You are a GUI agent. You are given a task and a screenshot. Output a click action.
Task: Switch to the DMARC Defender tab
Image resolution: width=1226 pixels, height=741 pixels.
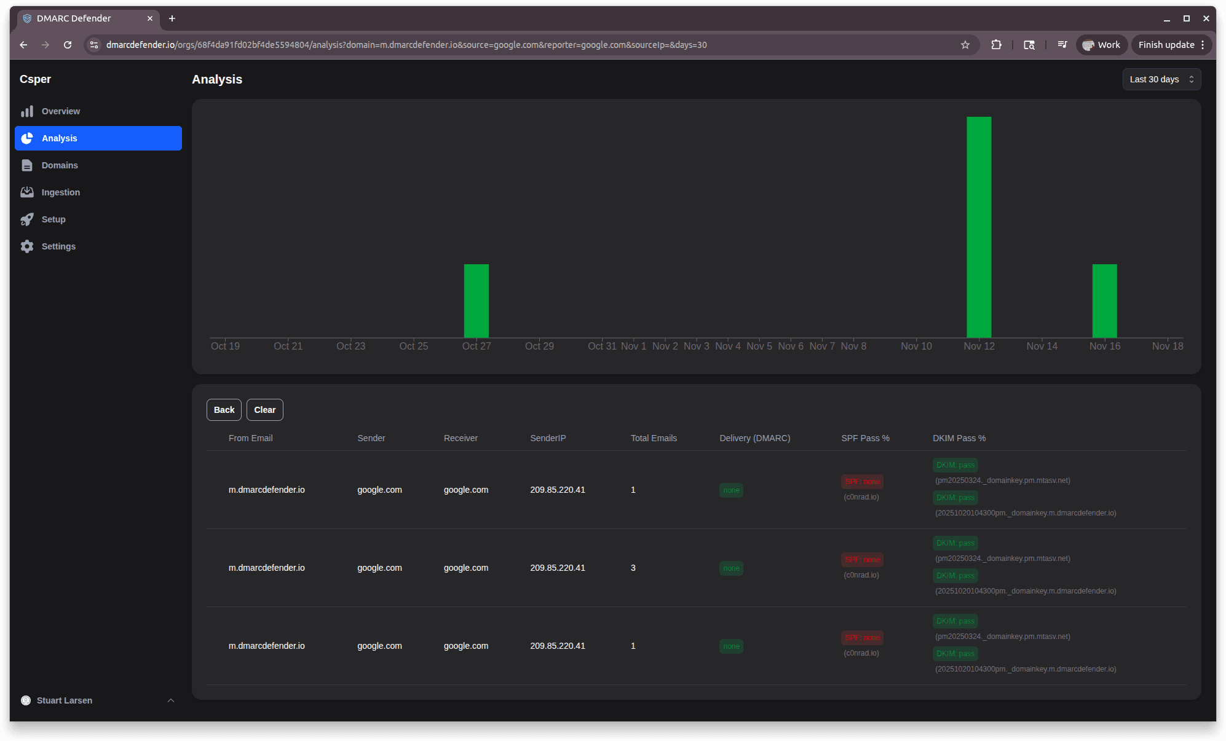(80, 18)
